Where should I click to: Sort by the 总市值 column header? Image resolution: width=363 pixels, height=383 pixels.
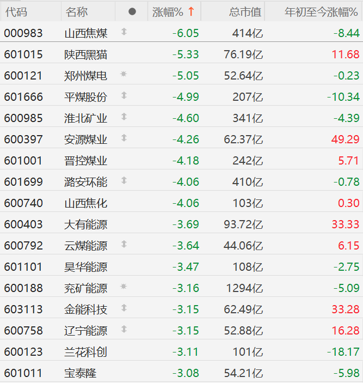click(x=245, y=12)
